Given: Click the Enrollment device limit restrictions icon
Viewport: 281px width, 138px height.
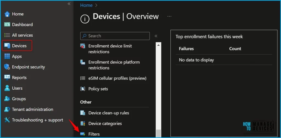Looking at the screenshot, I should tap(83, 46).
